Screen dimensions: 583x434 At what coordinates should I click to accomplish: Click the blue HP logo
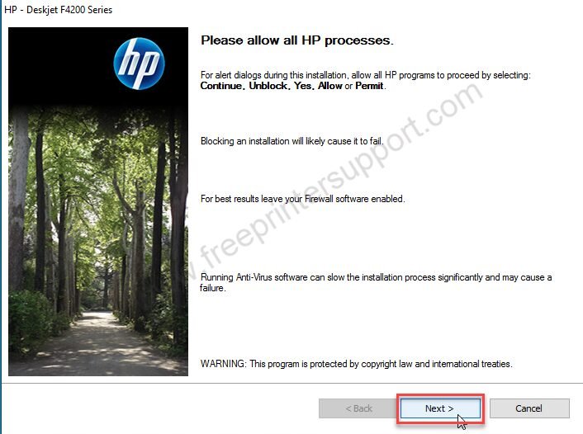click(139, 64)
